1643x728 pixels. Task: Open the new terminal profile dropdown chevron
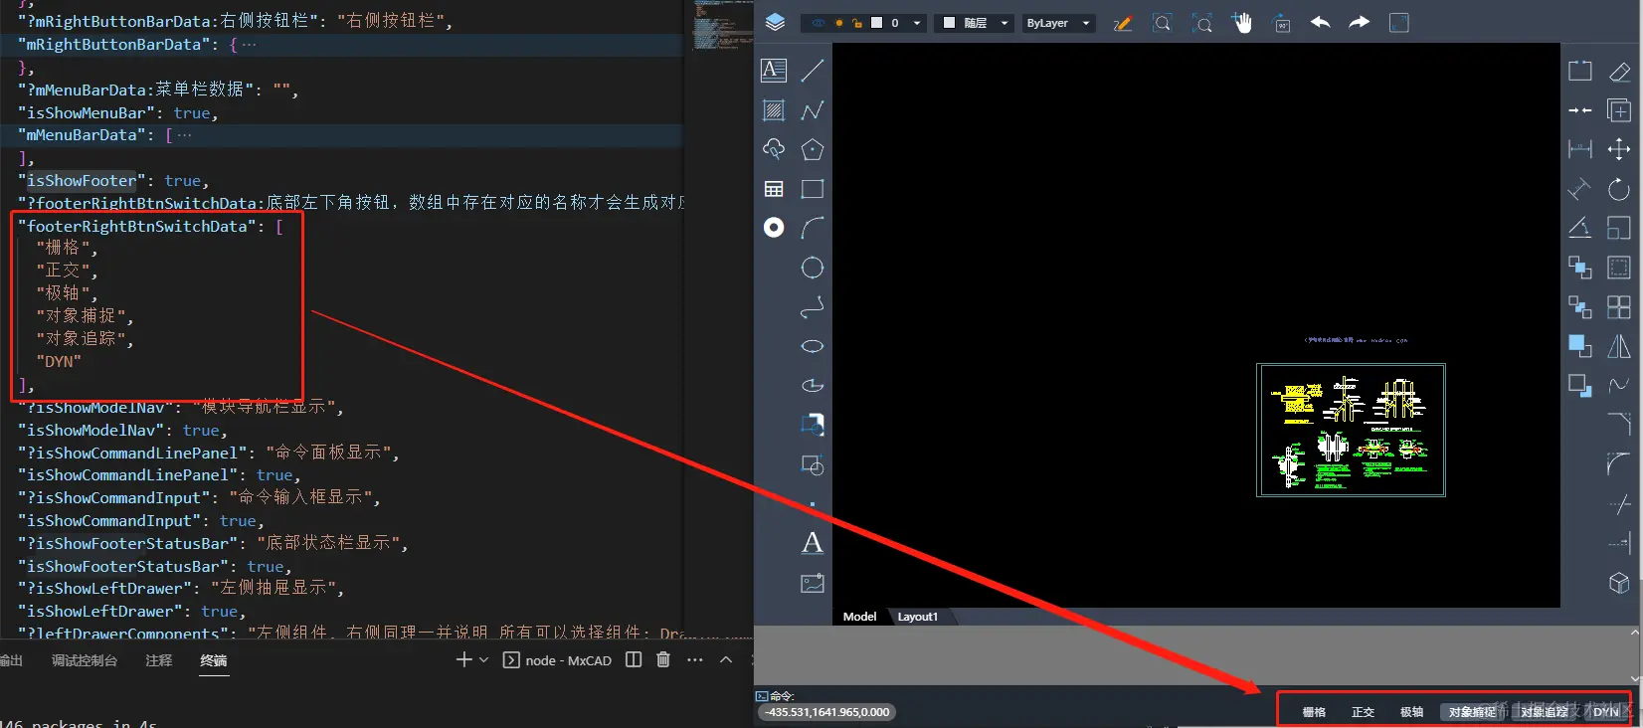pos(484,659)
